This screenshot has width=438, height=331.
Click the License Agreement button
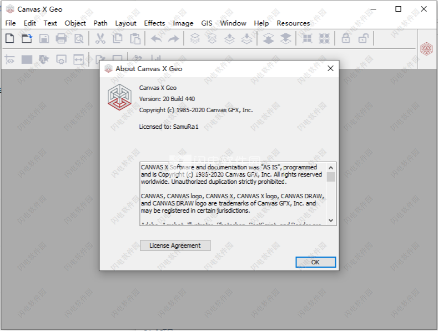[175, 245]
